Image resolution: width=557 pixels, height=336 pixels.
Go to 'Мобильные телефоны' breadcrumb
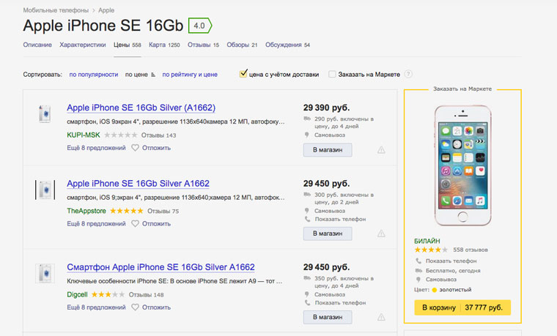point(56,10)
